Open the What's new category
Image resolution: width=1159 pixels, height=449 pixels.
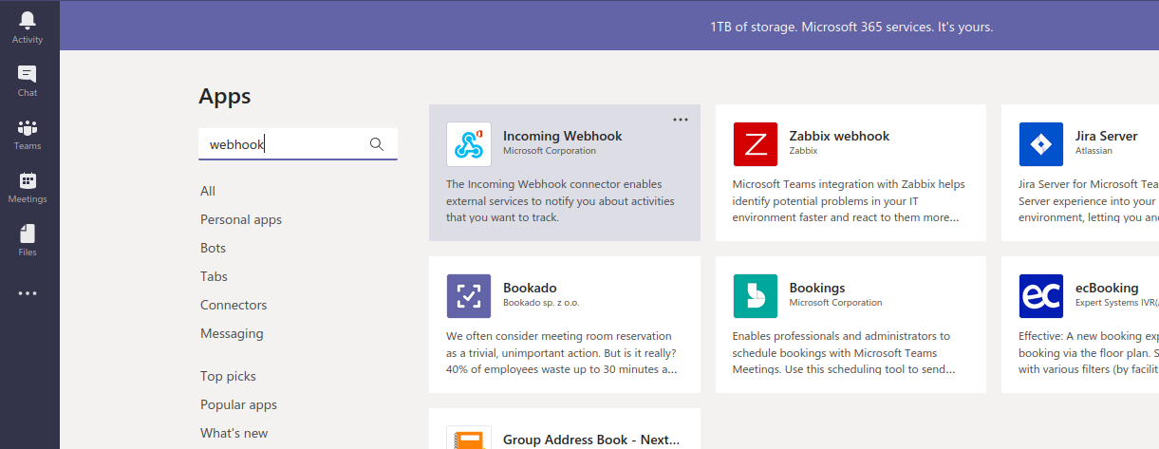point(234,433)
